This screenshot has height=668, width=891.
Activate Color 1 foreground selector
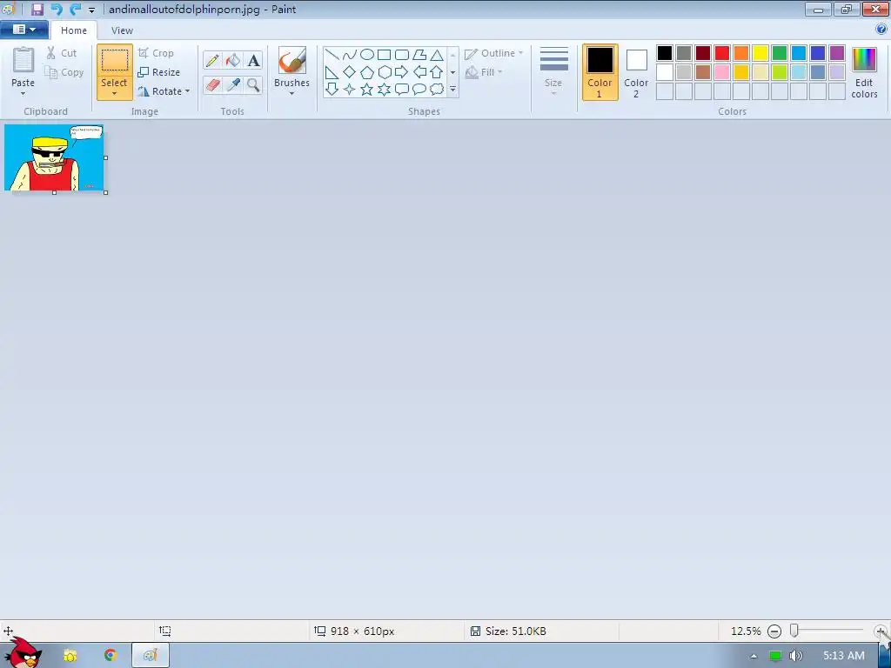(x=600, y=72)
